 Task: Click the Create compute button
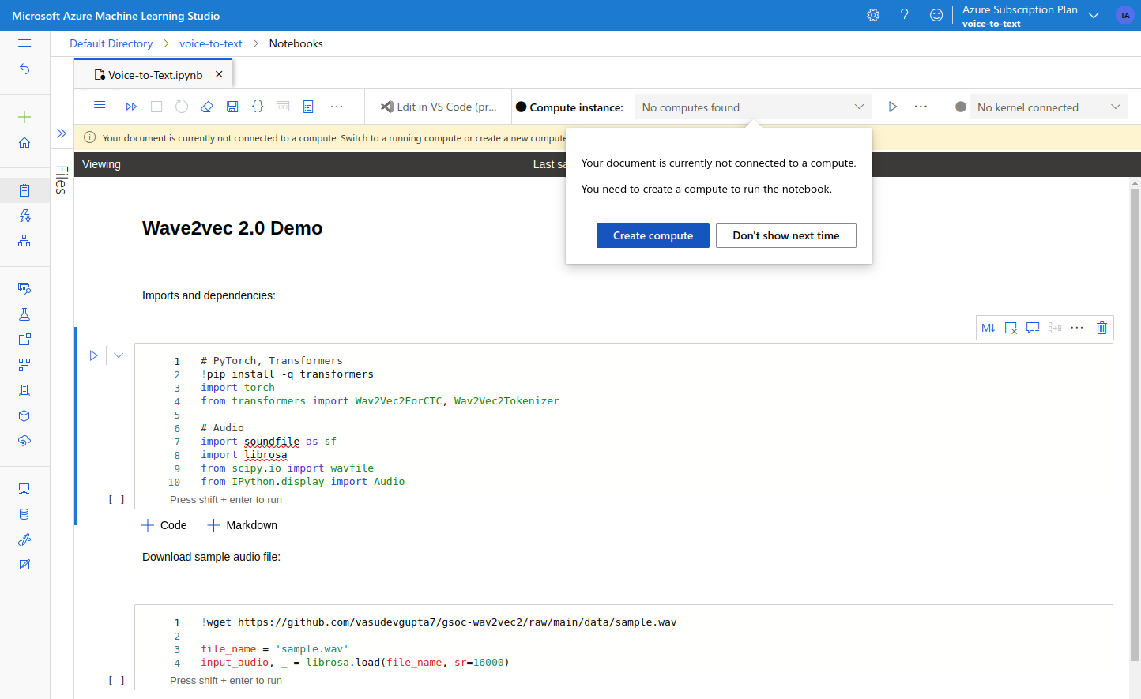coord(653,235)
